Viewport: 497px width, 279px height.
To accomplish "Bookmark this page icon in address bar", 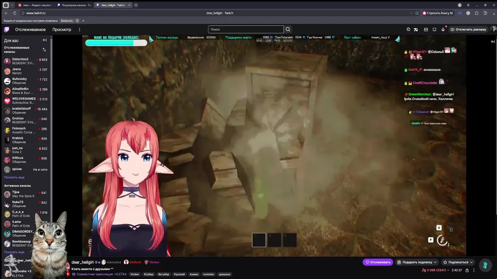I will pos(417,13).
